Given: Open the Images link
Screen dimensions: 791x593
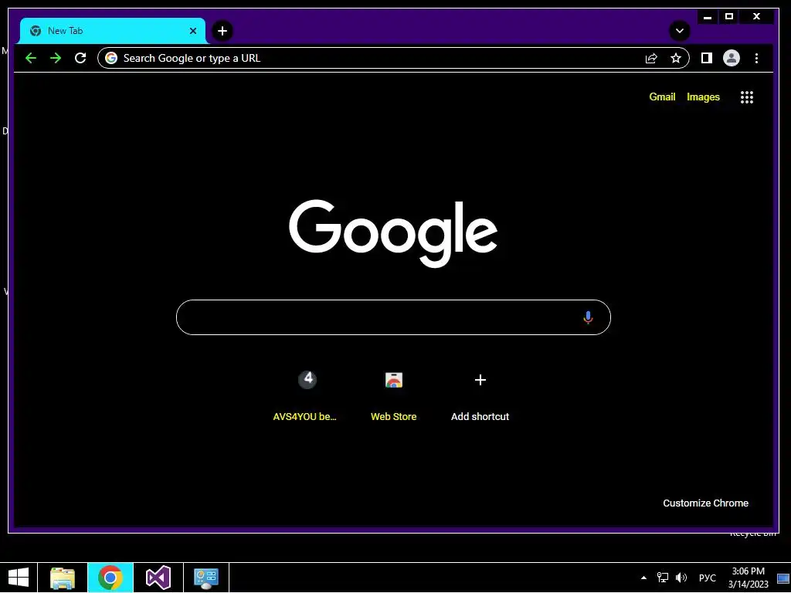Looking at the screenshot, I should [703, 97].
